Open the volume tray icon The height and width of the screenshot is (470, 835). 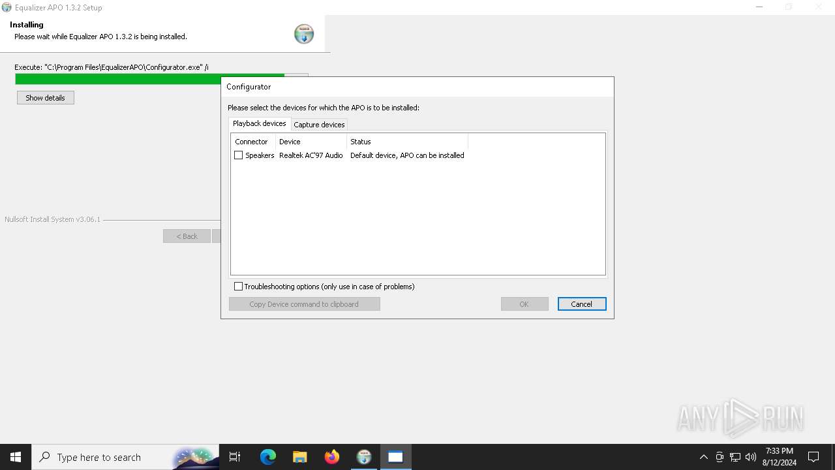[751, 457]
